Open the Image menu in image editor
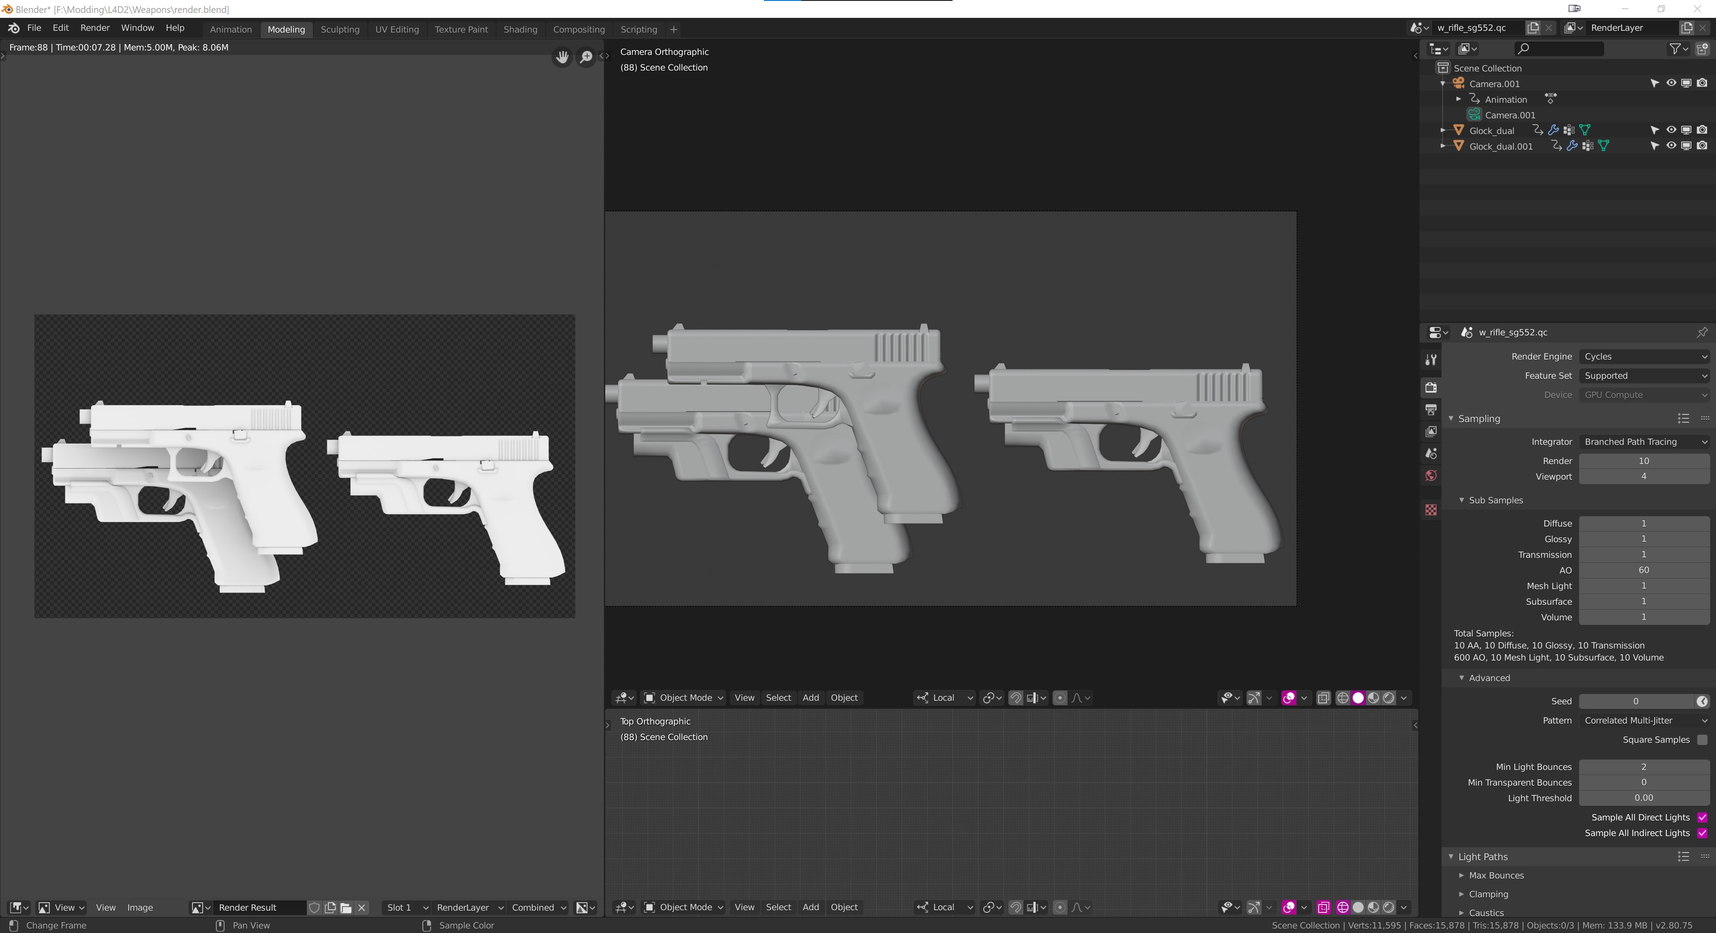This screenshot has width=1716, height=933. tap(140, 907)
